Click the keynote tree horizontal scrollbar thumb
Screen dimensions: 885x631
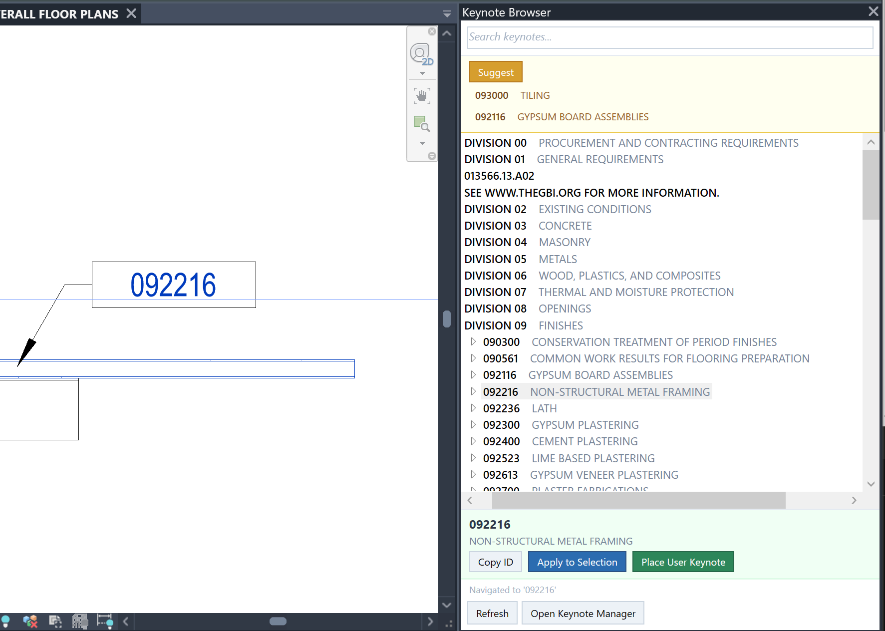coord(638,500)
